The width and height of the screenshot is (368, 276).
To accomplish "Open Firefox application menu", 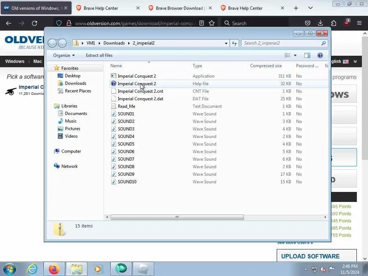I will [x=359, y=23].
